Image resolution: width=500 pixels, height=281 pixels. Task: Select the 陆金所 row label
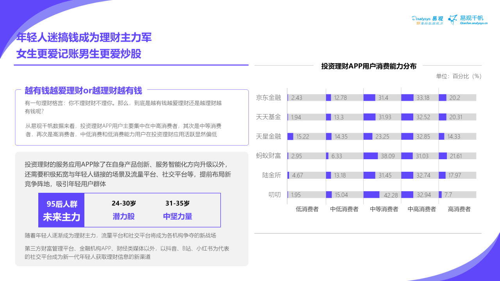tap(271, 175)
